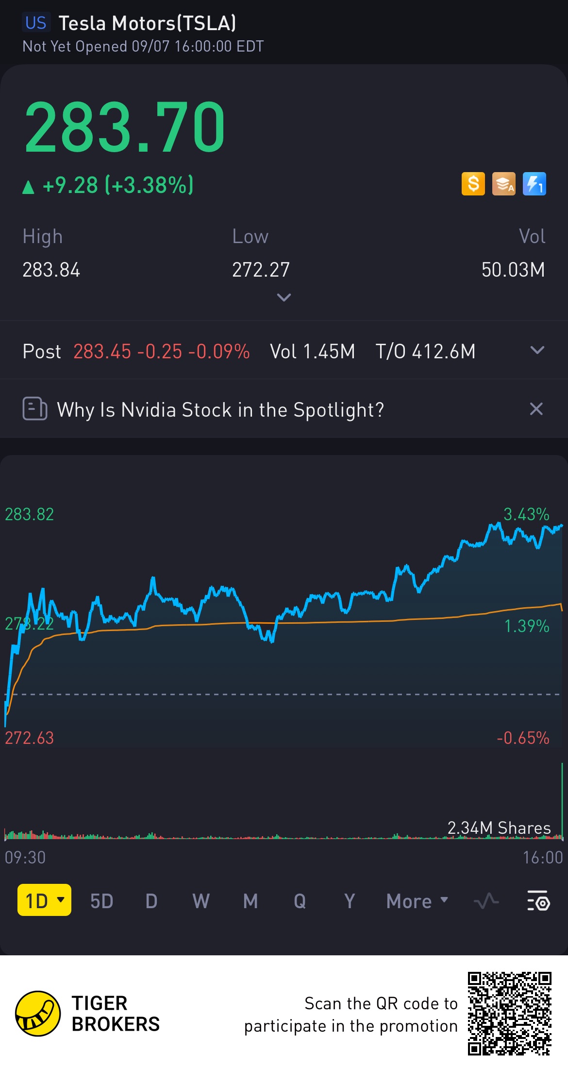Screen dimensions: 568x1072
Task: Dismiss the Nvidia news banner
Action: 536,409
